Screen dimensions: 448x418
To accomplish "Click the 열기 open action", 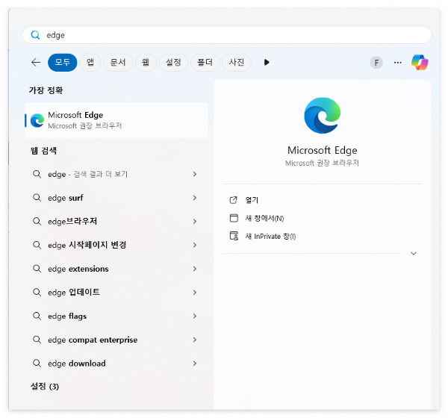I will click(x=252, y=200).
